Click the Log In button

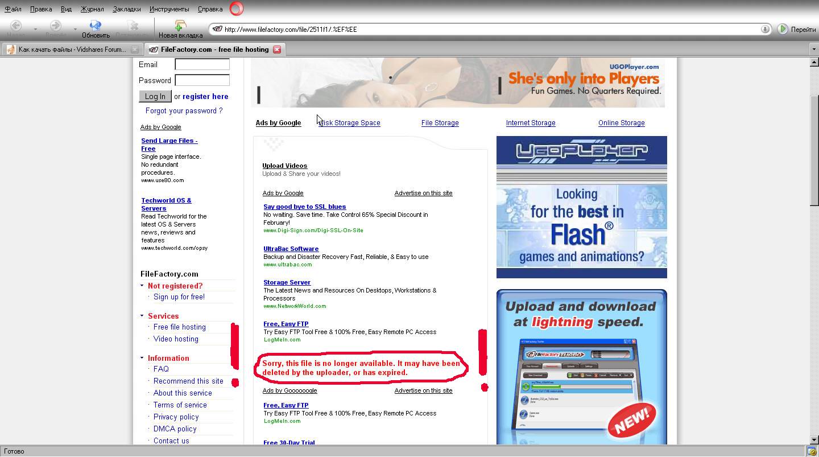coord(155,97)
